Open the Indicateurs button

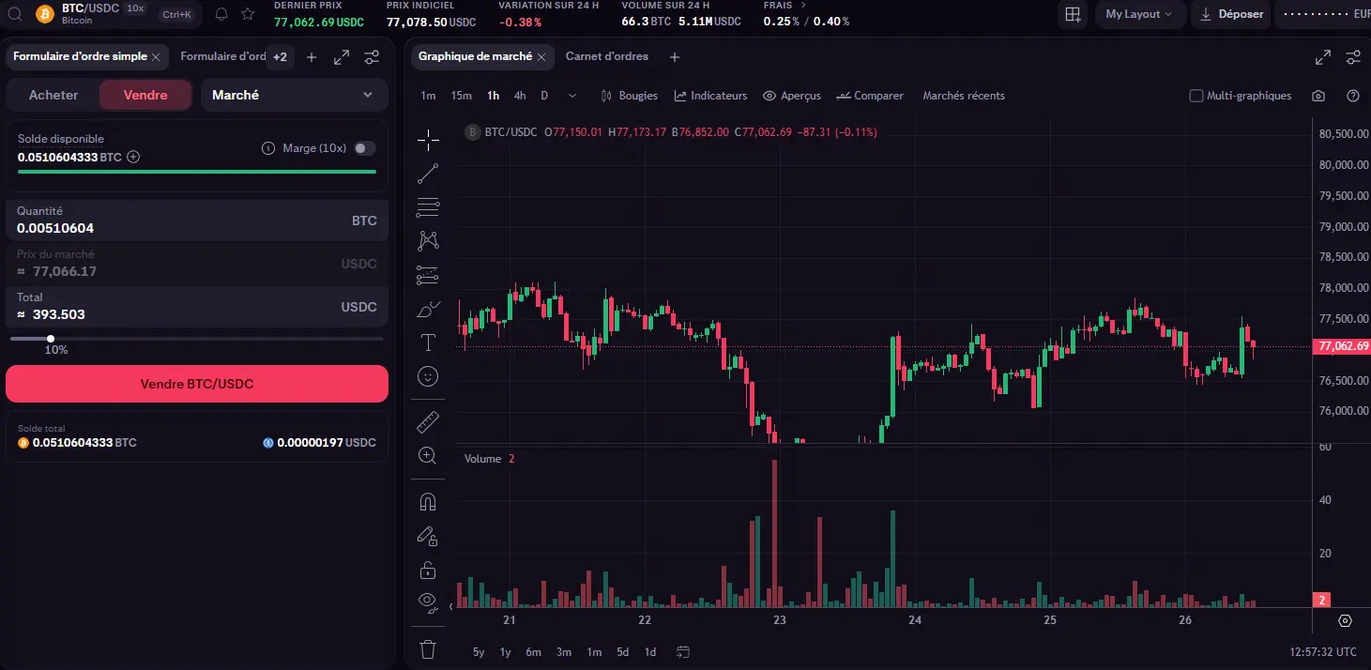(x=711, y=96)
